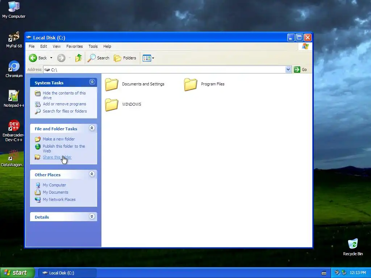The width and height of the screenshot is (371, 278).
Task: Click the 12:13 PM clock
Action: [358, 273]
